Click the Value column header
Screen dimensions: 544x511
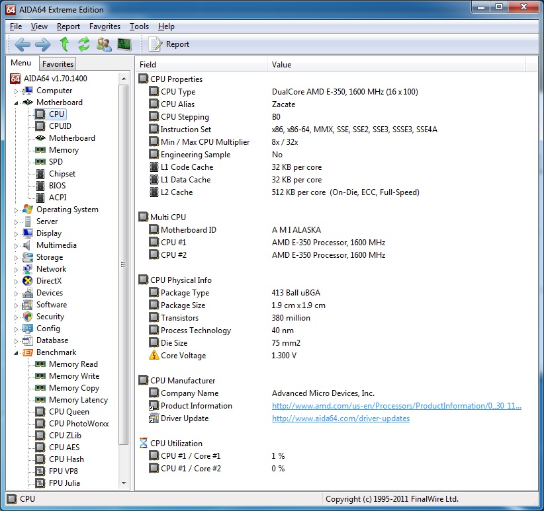click(396, 65)
